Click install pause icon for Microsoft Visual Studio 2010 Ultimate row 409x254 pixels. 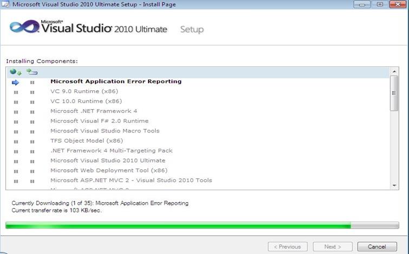[32, 162]
